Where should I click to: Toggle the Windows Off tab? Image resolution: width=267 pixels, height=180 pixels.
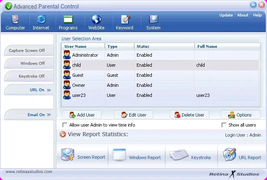point(29,63)
